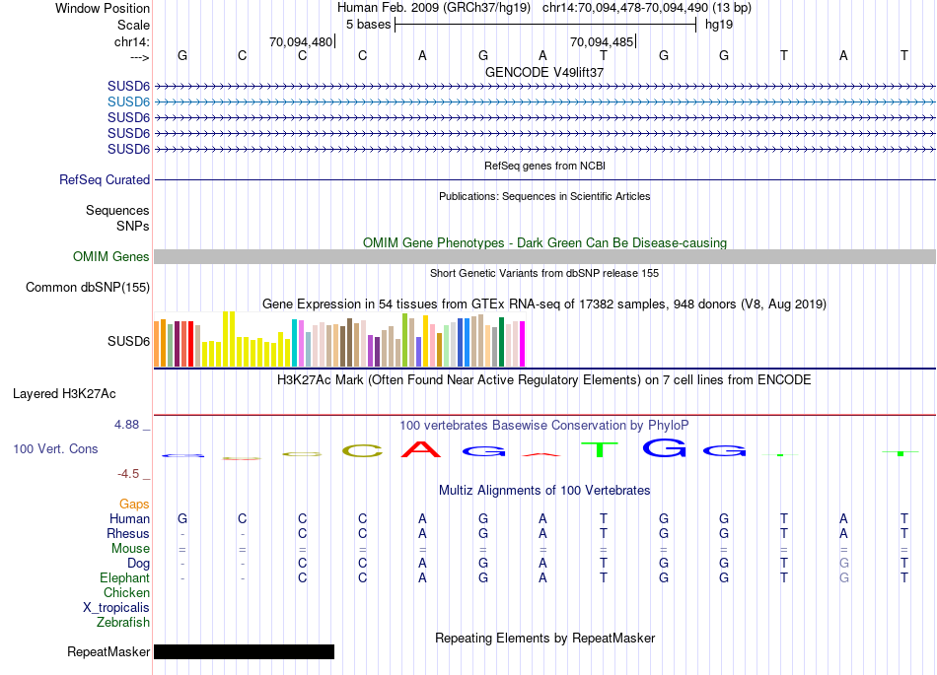Click the Human species alignment label
This screenshot has height=675, width=937.
(x=129, y=518)
